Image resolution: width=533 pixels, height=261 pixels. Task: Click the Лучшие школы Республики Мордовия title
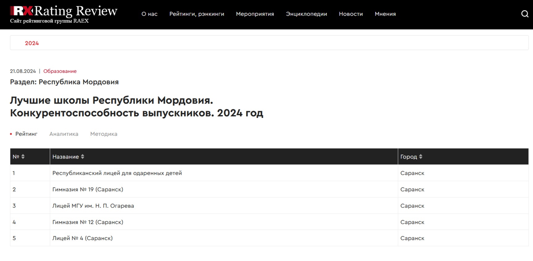pyautogui.click(x=136, y=107)
